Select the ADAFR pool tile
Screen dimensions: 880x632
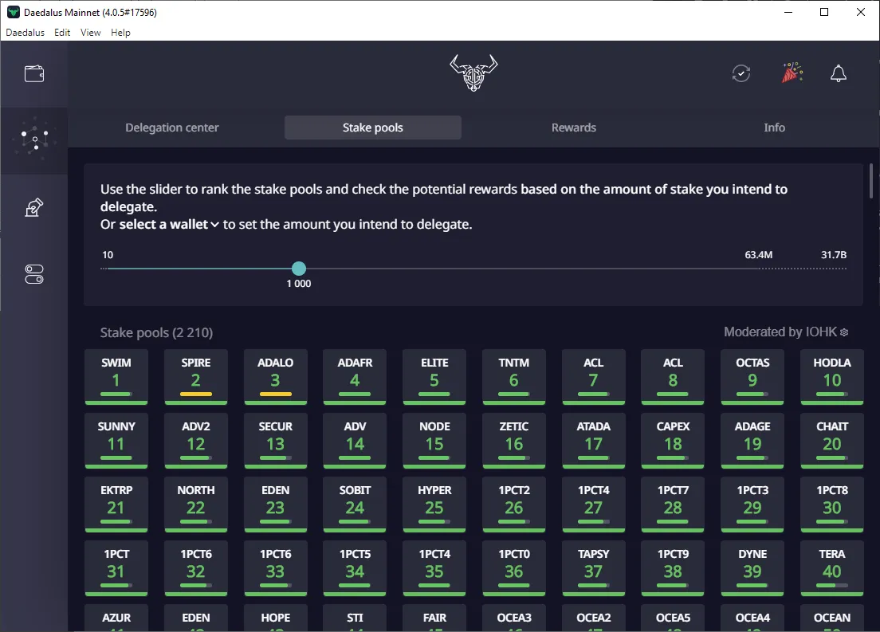pos(355,377)
